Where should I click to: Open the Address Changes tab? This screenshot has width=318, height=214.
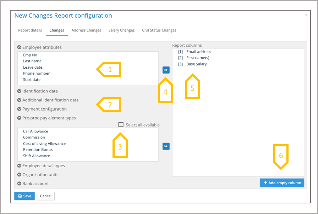click(x=86, y=30)
